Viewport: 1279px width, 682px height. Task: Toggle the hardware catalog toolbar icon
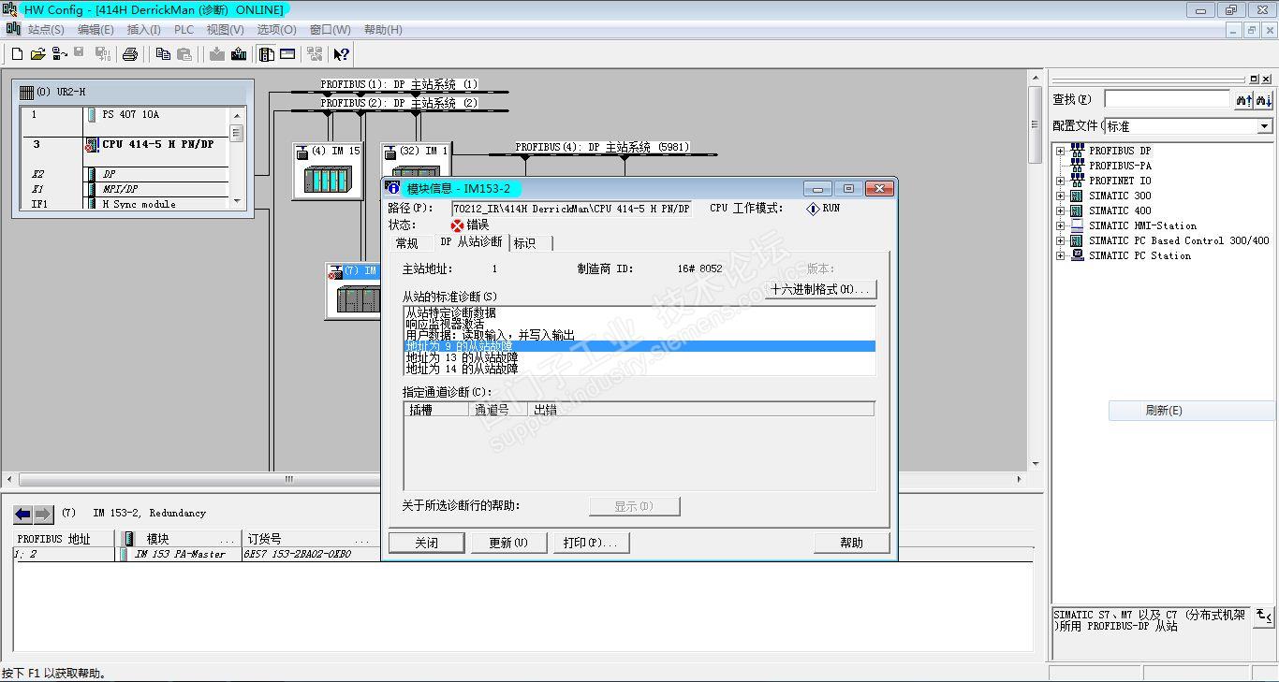[x=267, y=54]
